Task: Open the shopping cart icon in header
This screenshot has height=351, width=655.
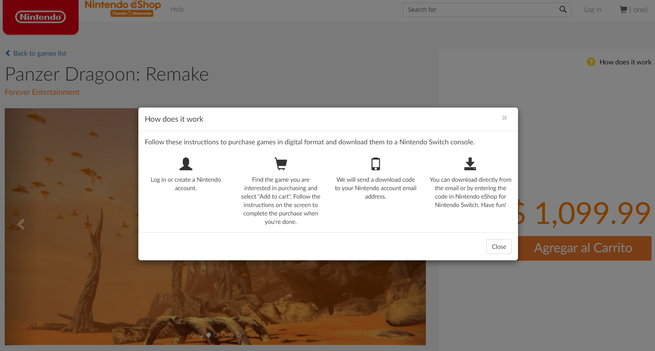Action: 623,9
